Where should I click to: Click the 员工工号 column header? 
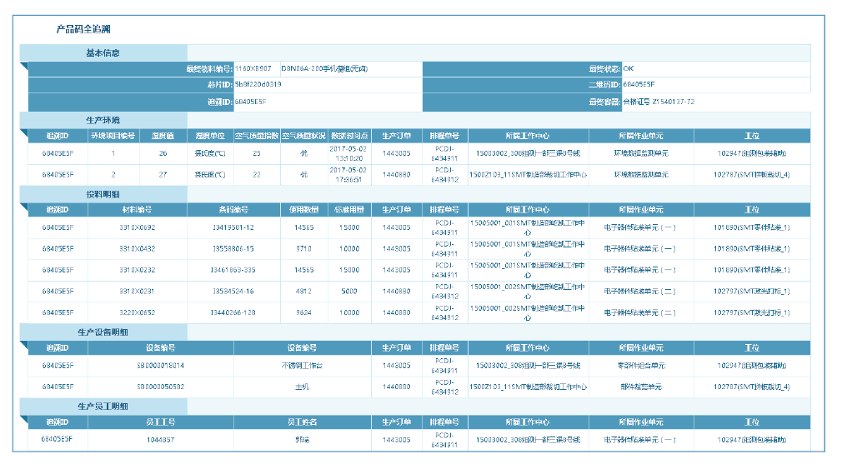click(160, 422)
